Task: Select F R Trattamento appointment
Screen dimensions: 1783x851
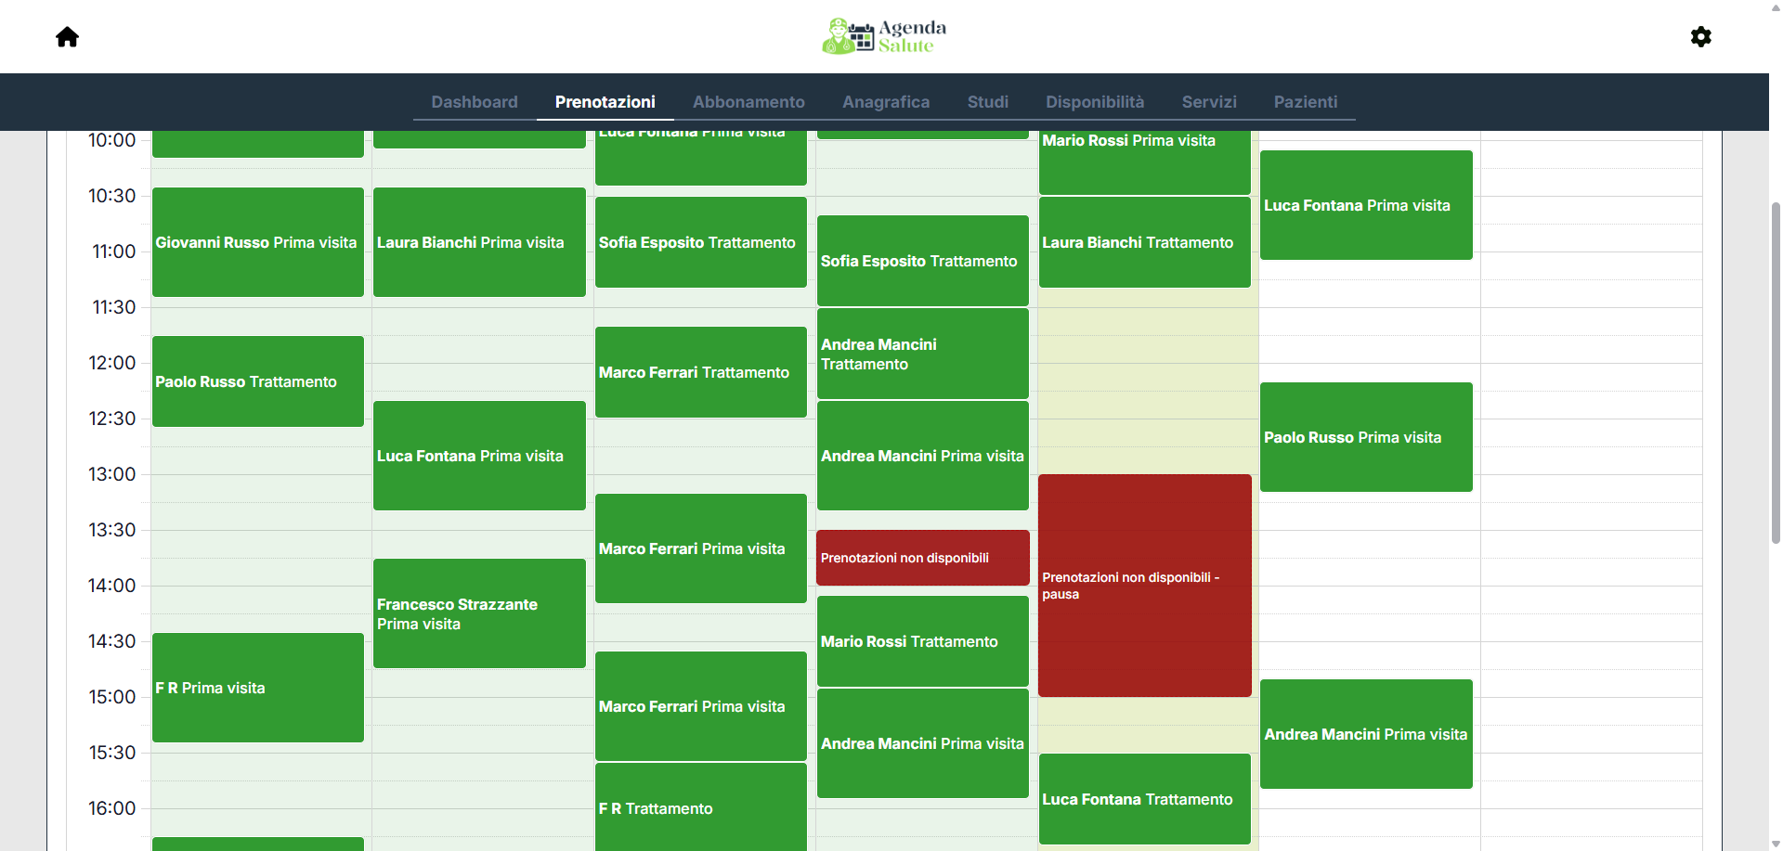Action: coord(701,807)
